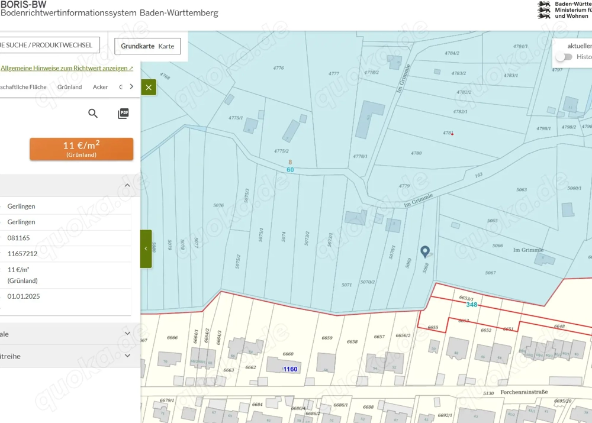Click the blue location pin on the map
The image size is (592, 423).
pos(425,252)
